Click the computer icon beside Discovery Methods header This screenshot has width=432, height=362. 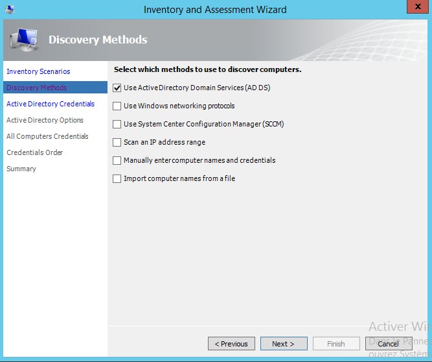23,40
